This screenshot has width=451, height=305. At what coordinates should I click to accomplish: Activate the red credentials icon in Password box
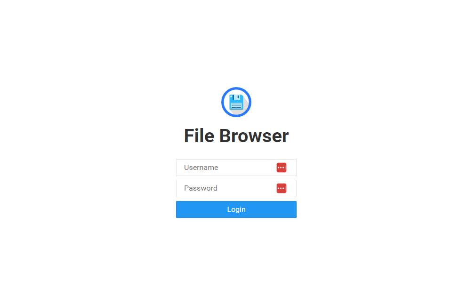point(282,188)
